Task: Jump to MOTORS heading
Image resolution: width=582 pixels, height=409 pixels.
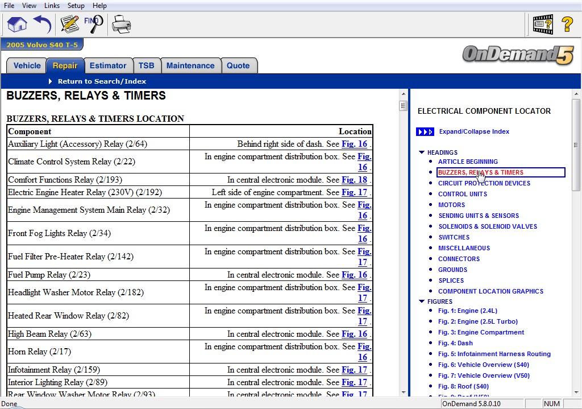Action: [451, 205]
